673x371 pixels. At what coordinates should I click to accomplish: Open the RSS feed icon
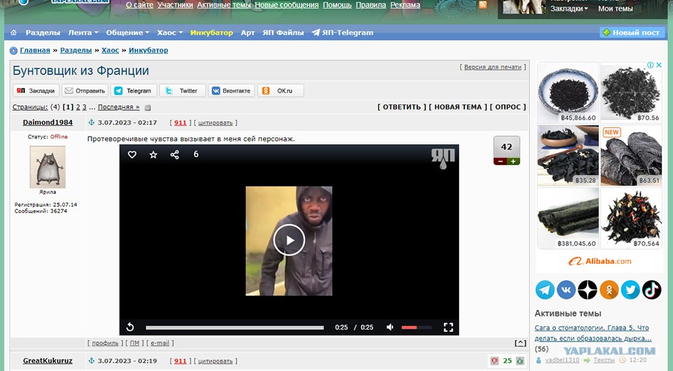[483, 5]
